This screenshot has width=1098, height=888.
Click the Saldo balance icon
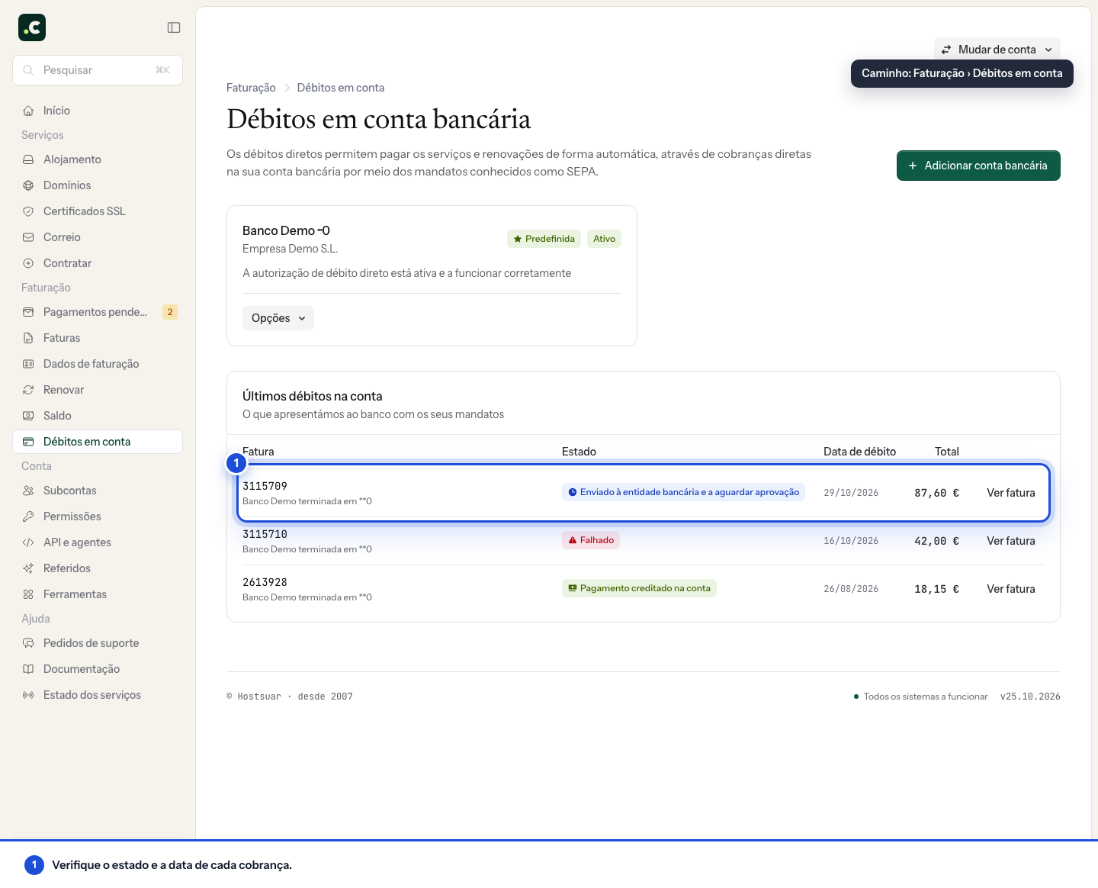coord(28,416)
